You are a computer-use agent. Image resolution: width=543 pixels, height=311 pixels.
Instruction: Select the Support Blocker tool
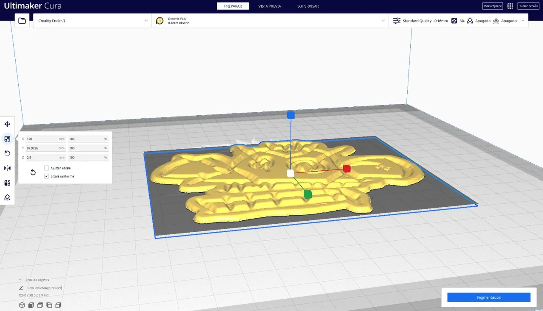[7, 197]
